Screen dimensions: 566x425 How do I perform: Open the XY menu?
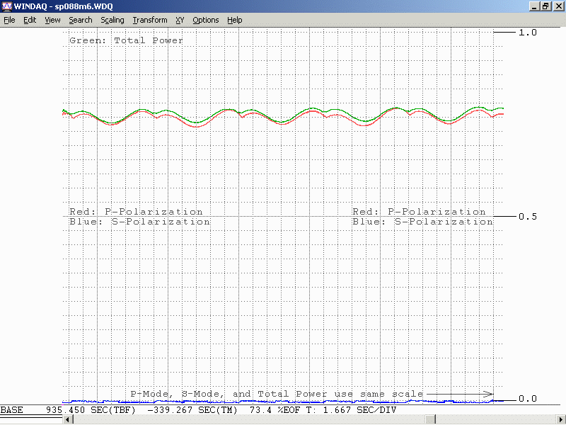[x=180, y=20]
